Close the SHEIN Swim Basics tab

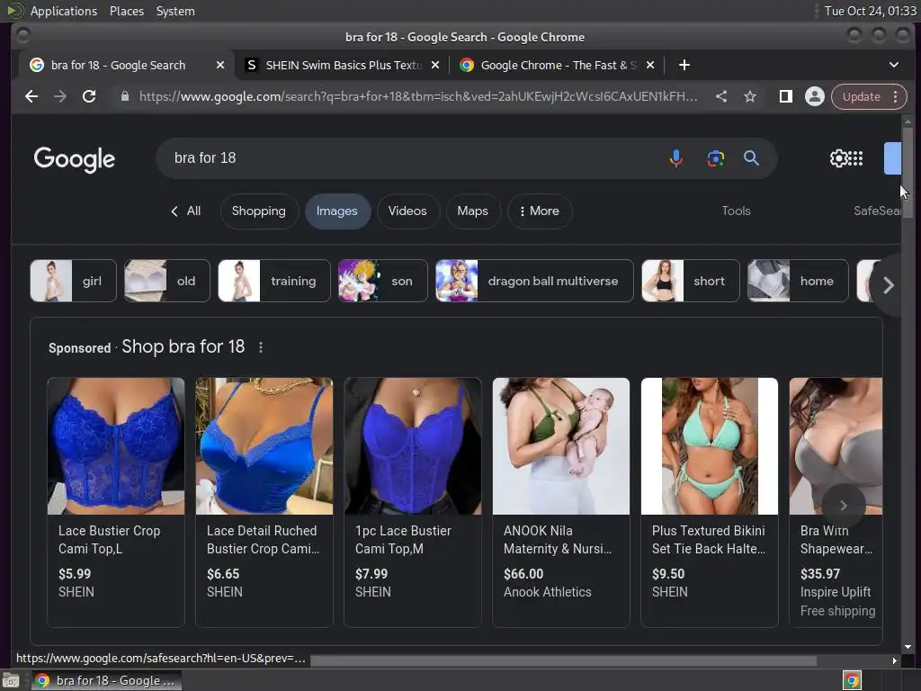point(435,65)
